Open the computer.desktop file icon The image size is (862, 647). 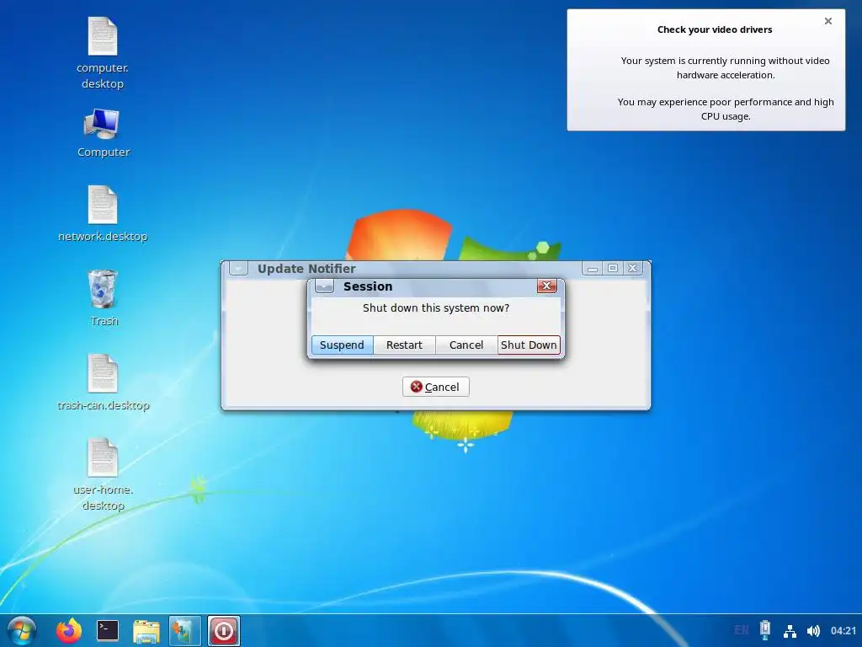coord(102,37)
